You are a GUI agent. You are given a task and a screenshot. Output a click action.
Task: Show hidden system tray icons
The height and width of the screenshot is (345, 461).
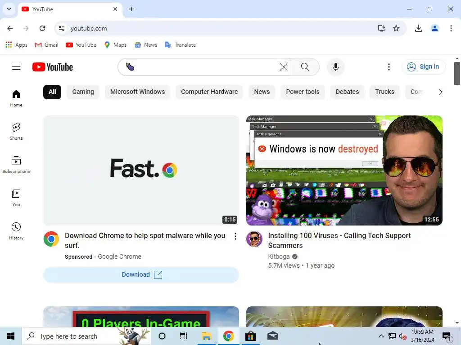pos(381,336)
